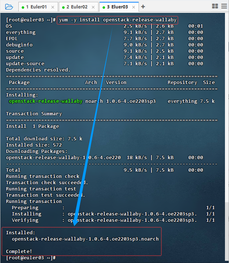Click the 'Running transaction check' line
229x263 pixels.
[x=43, y=176]
